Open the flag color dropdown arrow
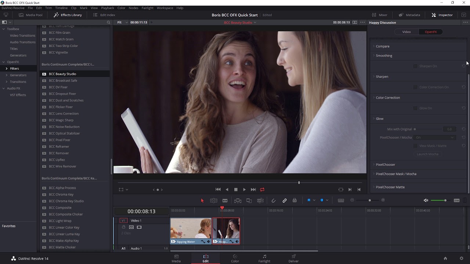 [314, 200]
